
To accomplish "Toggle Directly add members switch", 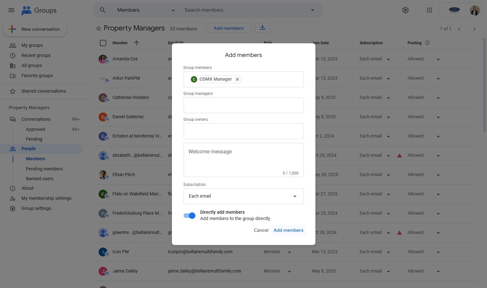I will (190, 216).
